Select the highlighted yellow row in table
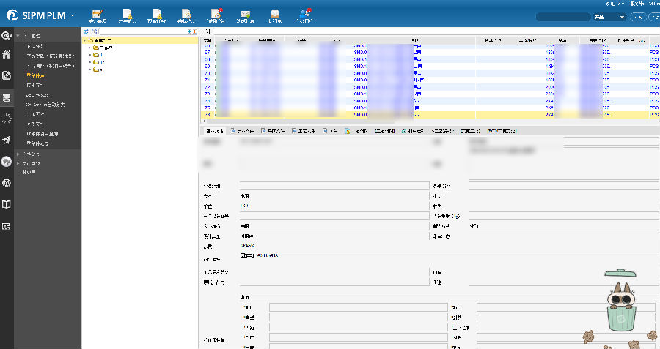660x349 pixels. pyautogui.click(x=425, y=115)
